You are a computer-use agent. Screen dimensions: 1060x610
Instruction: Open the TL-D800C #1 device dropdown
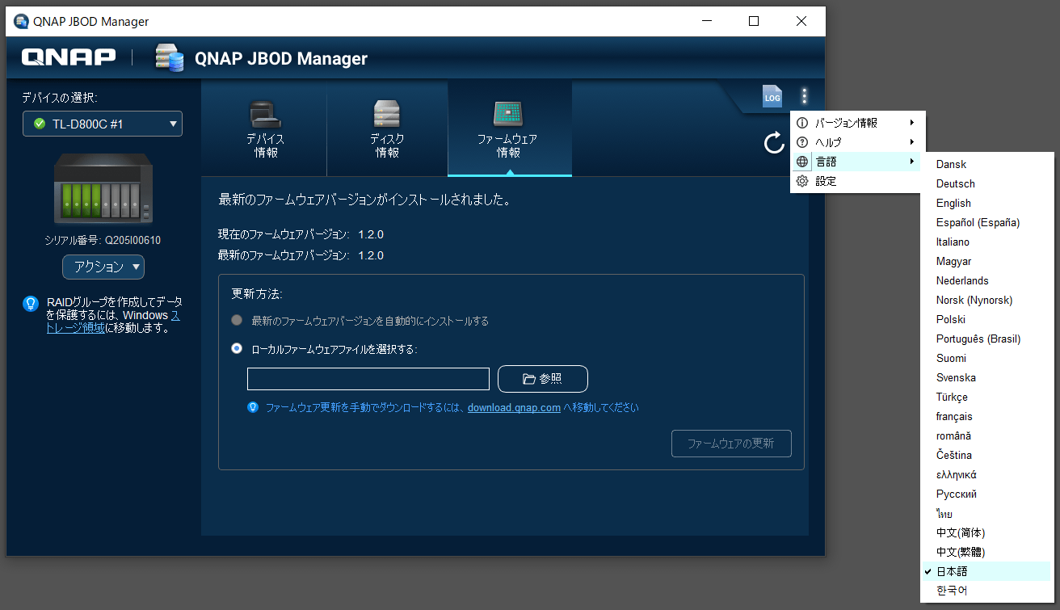tap(103, 124)
